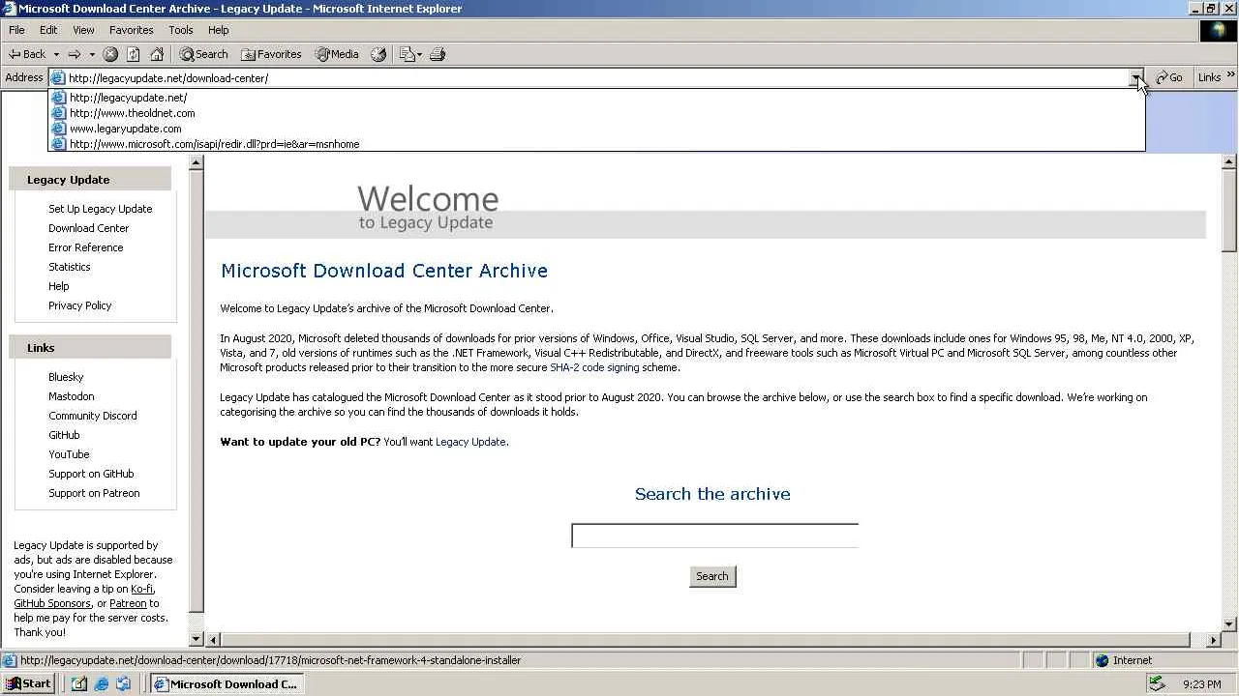Click the system tray hardware icon
1239x696 pixels.
(1156, 683)
